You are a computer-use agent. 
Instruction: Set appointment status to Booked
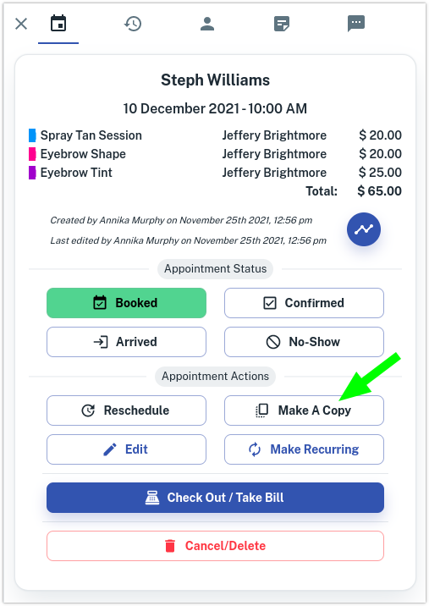click(126, 303)
